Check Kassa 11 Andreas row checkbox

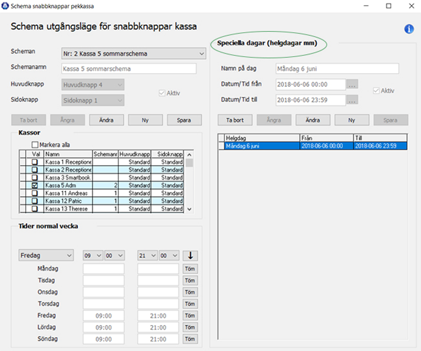point(35,193)
